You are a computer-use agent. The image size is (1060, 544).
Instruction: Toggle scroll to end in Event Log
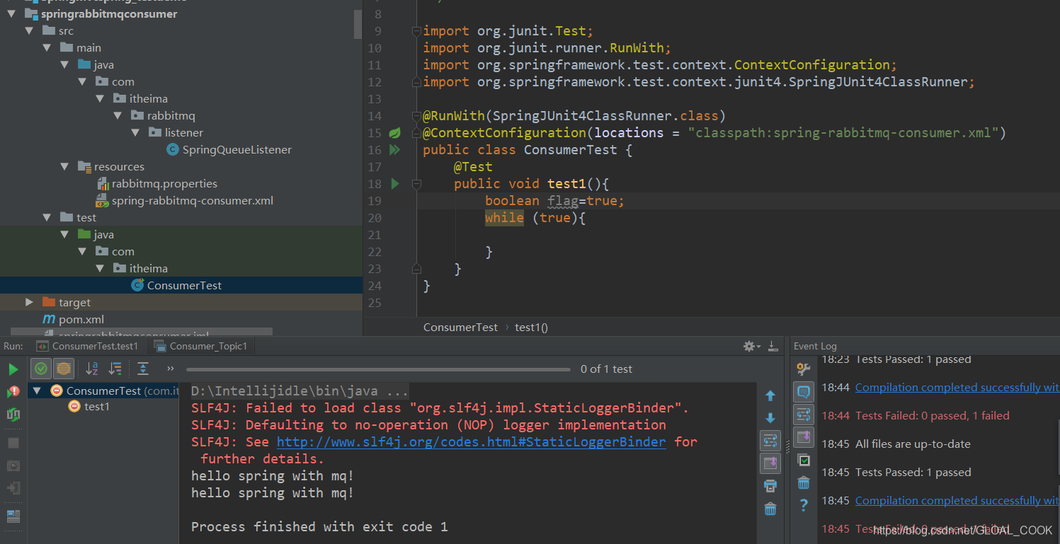click(x=804, y=437)
